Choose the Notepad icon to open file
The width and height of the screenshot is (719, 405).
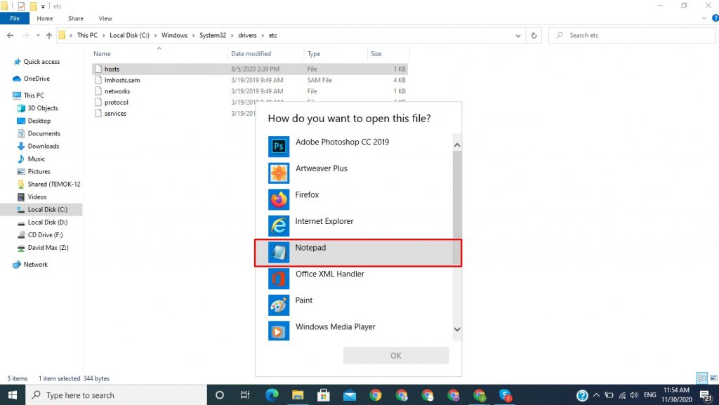[279, 252]
